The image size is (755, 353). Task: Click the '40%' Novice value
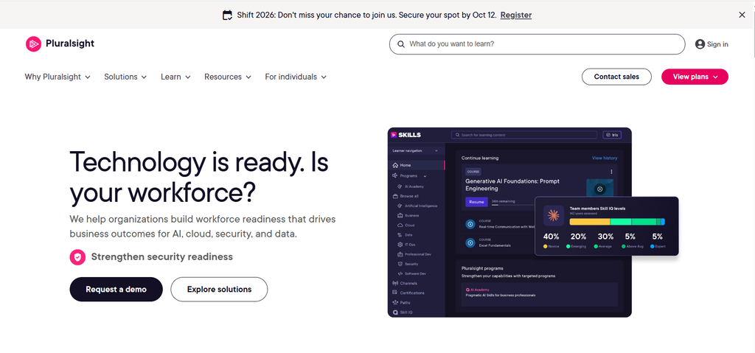(551, 237)
